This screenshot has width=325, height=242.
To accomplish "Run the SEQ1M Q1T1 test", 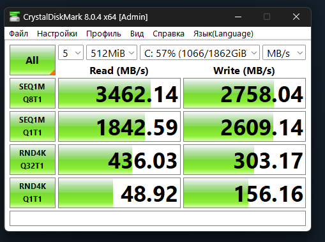I will click(33, 126).
